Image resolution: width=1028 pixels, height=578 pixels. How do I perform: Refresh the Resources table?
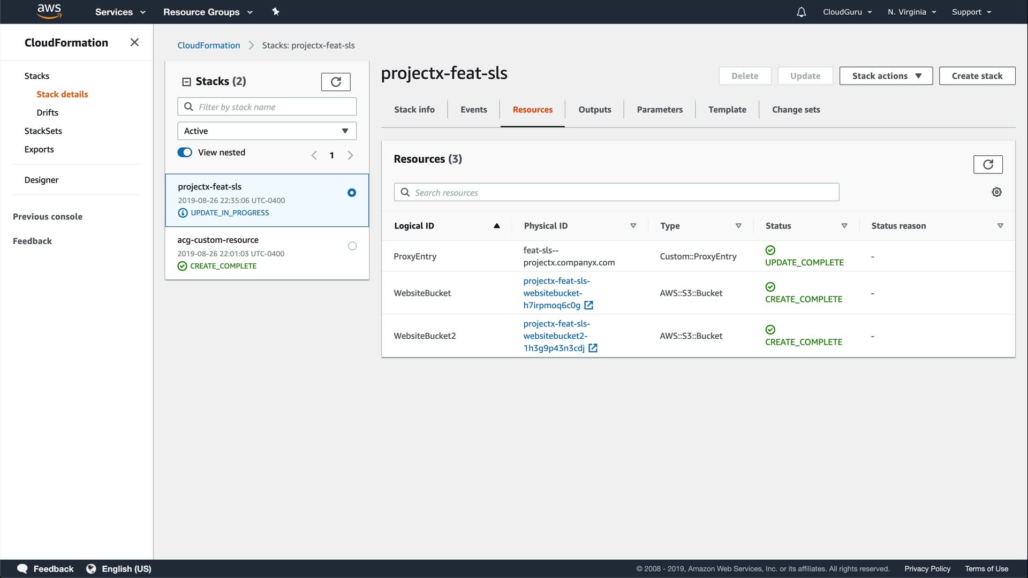pos(987,164)
